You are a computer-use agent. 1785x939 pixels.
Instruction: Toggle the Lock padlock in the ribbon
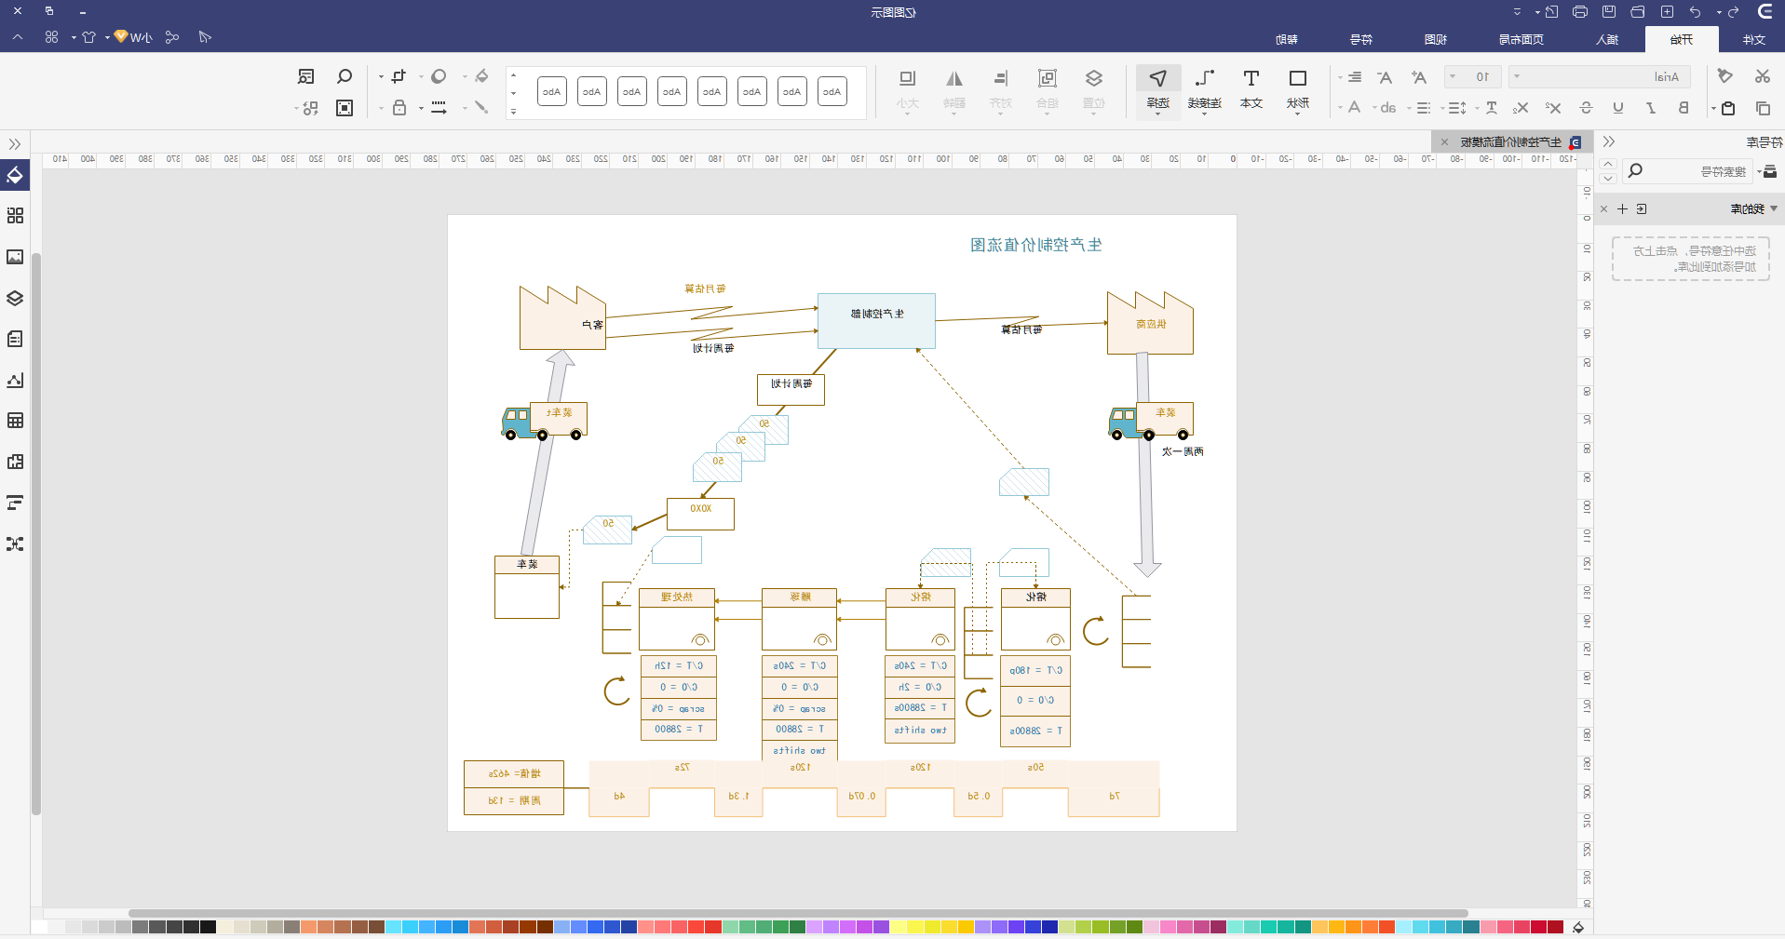(x=399, y=108)
